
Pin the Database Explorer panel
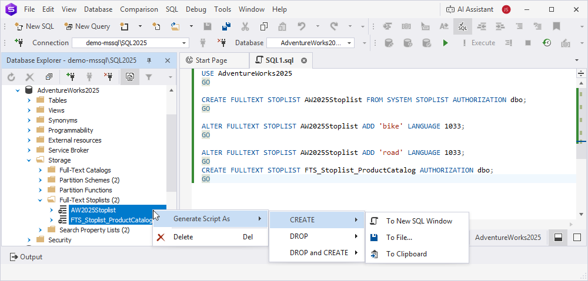(149, 60)
